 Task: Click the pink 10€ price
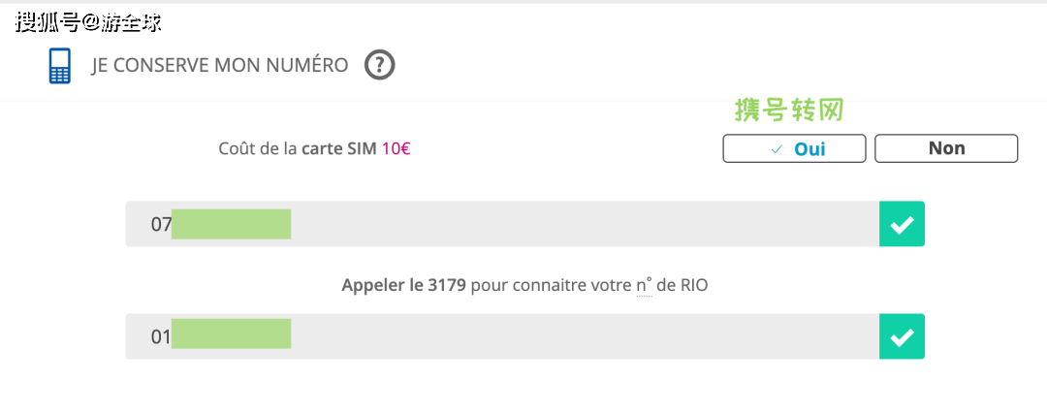click(x=396, y=149)
